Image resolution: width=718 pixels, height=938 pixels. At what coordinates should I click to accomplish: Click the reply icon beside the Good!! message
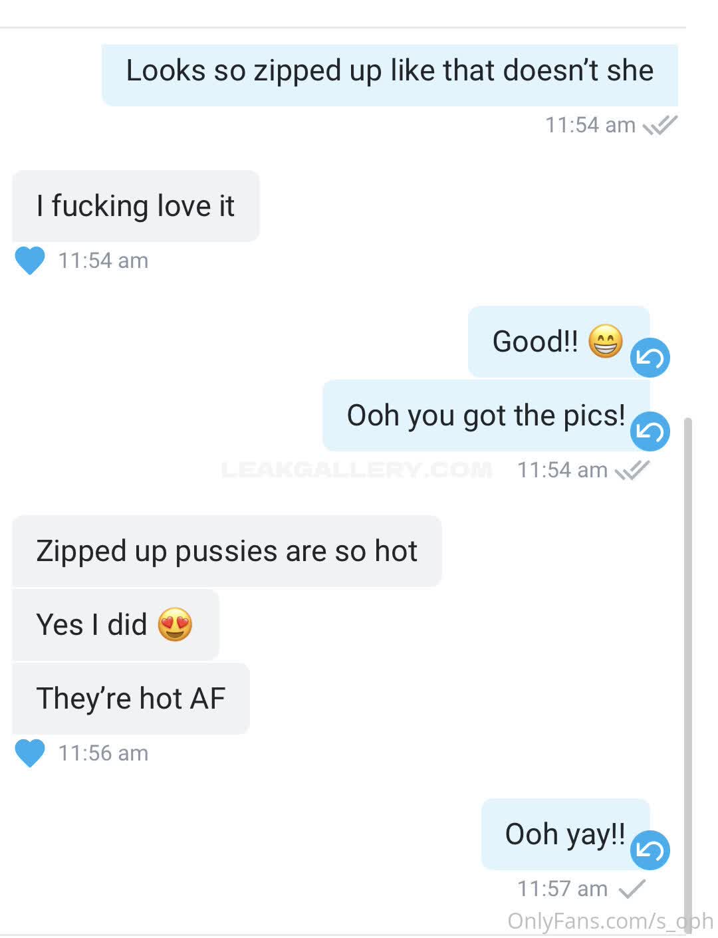click(650, 358)
